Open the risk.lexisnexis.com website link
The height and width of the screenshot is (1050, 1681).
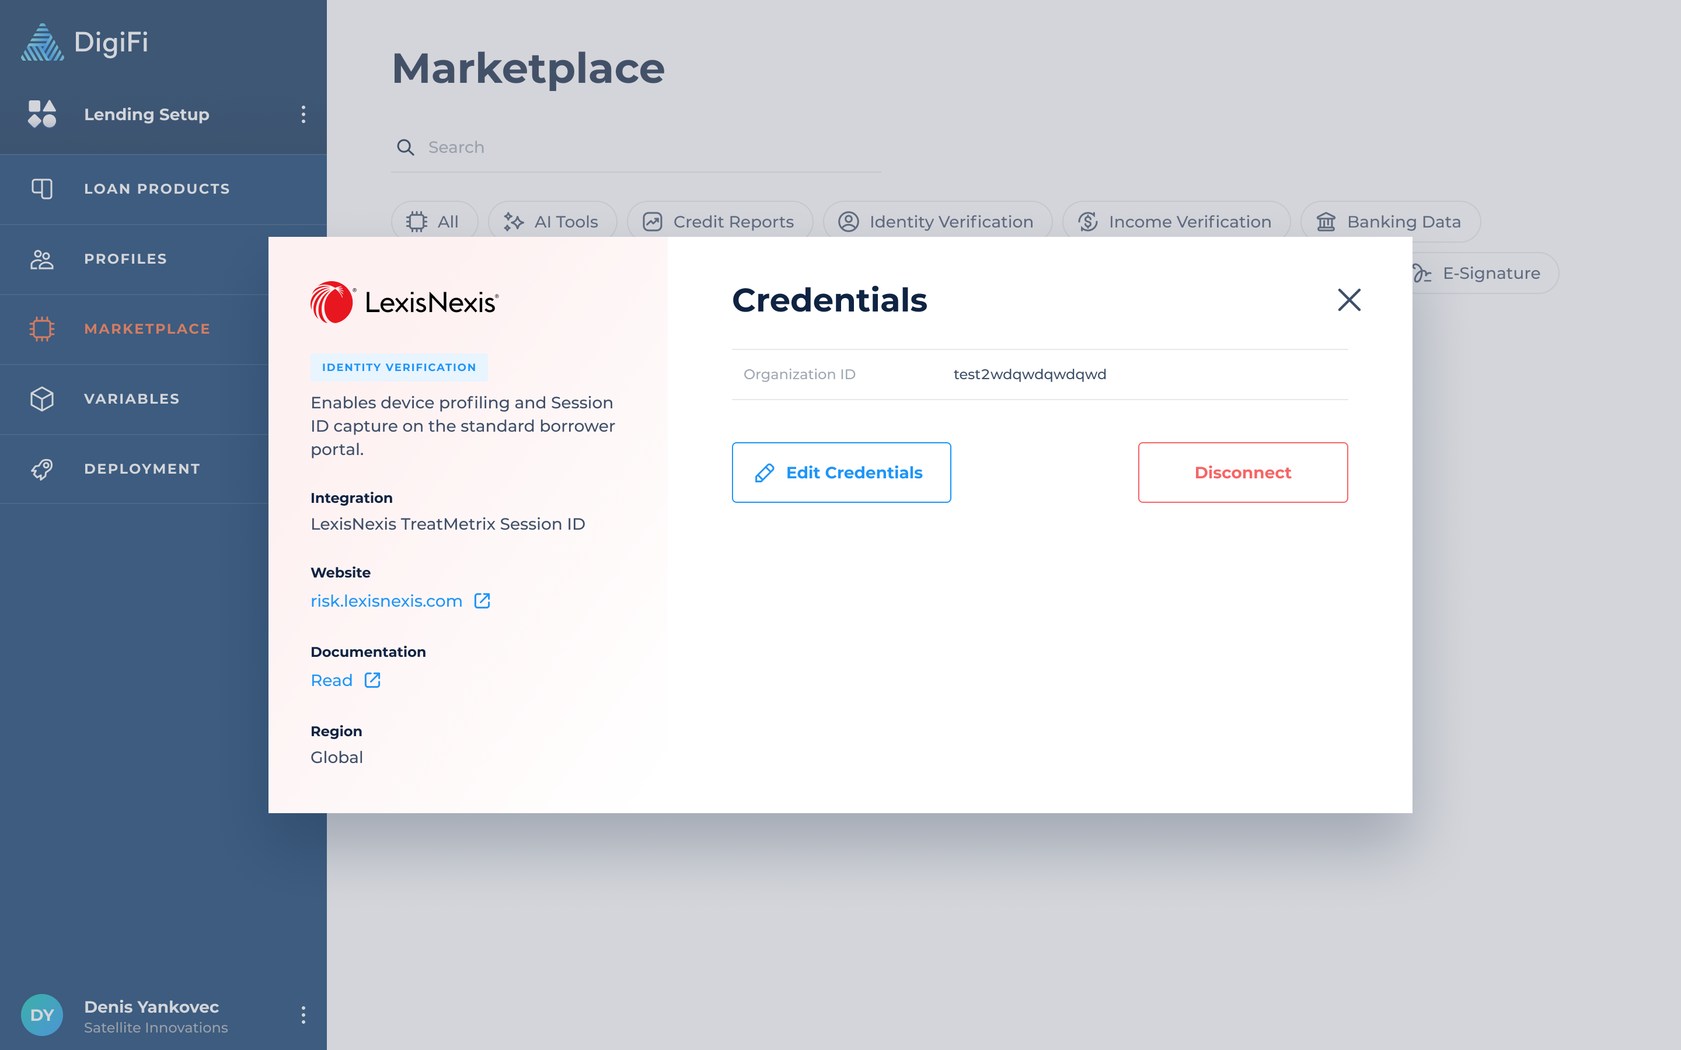[386, 601]
